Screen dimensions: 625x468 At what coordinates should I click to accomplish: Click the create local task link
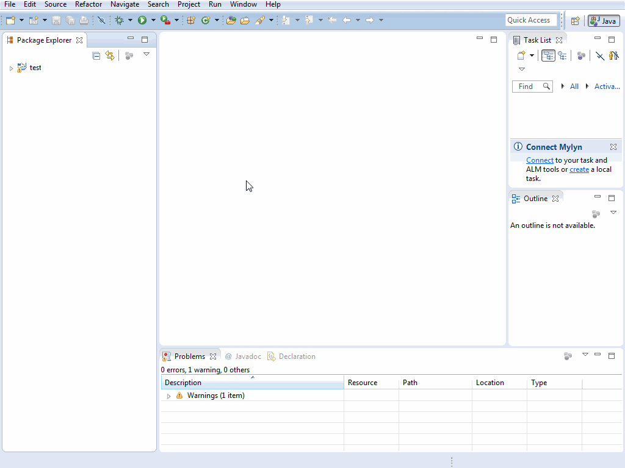pos(579,169)
